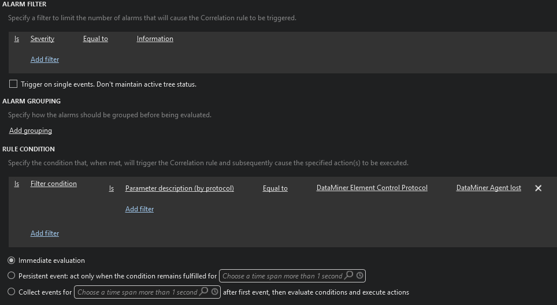This screenshot has width=557, height=305.
Task: Select Immediate evaluation radio button
Action: pyautogui.click(x=12, y=261)
